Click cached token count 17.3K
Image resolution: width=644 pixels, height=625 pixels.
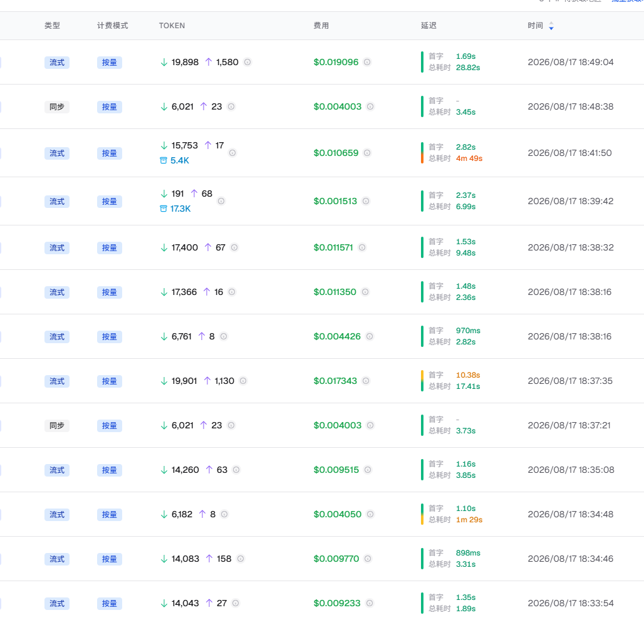(x=180, y=209)
